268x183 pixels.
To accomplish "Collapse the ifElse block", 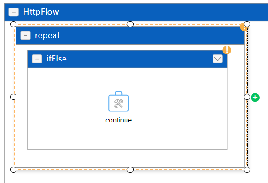I will pyautogui.click(x=37, y=59).
